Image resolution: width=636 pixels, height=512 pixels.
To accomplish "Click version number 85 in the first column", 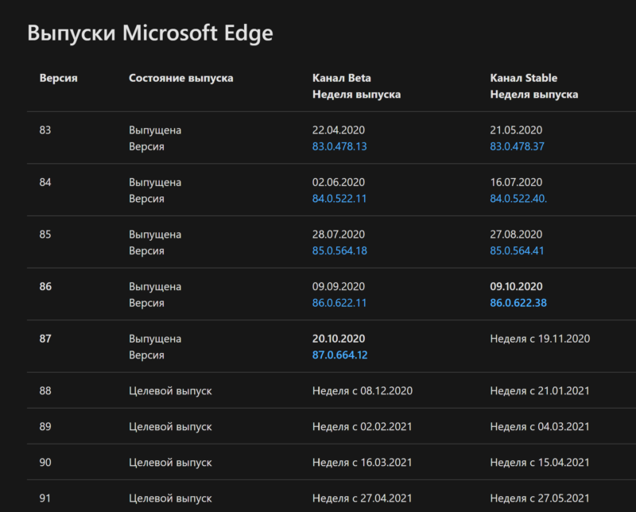I will point(45,235).
